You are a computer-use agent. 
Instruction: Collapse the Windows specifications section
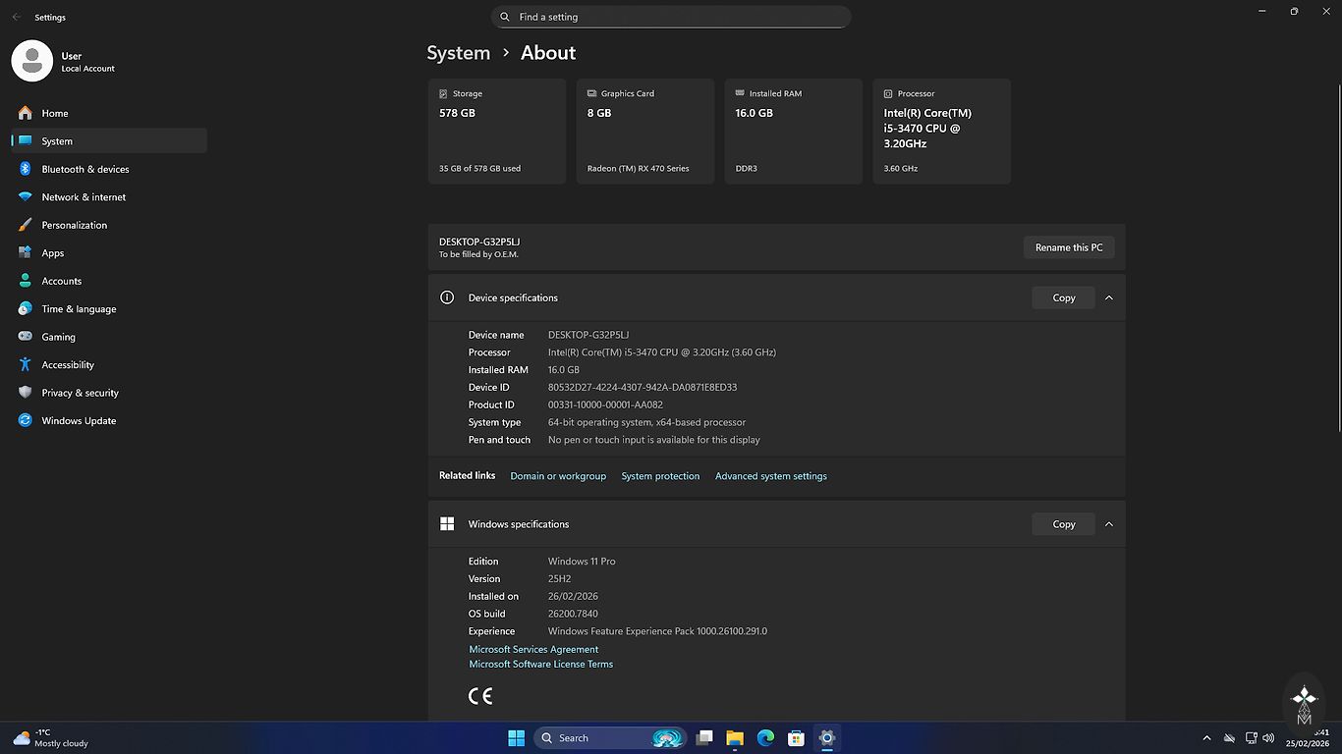[x=1109, y=524]
